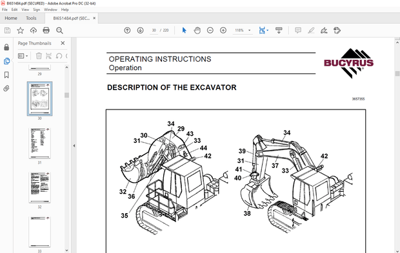This screenshot has height=253, width=400.
Task: Add a sticky note comment
Action: point(298,30)
